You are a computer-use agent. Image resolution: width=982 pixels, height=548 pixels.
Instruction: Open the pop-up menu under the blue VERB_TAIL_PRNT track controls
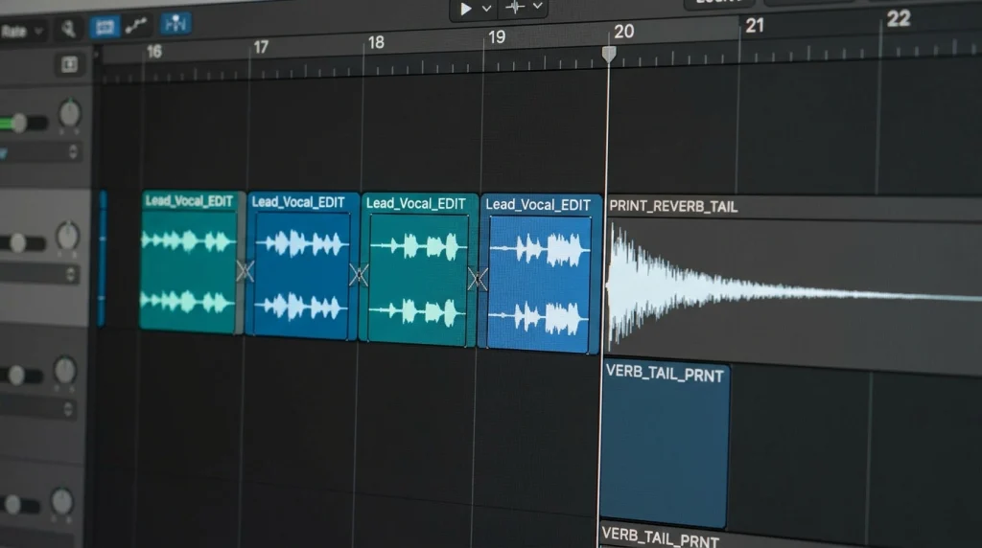pyautogui.click(x=37, y=409)
